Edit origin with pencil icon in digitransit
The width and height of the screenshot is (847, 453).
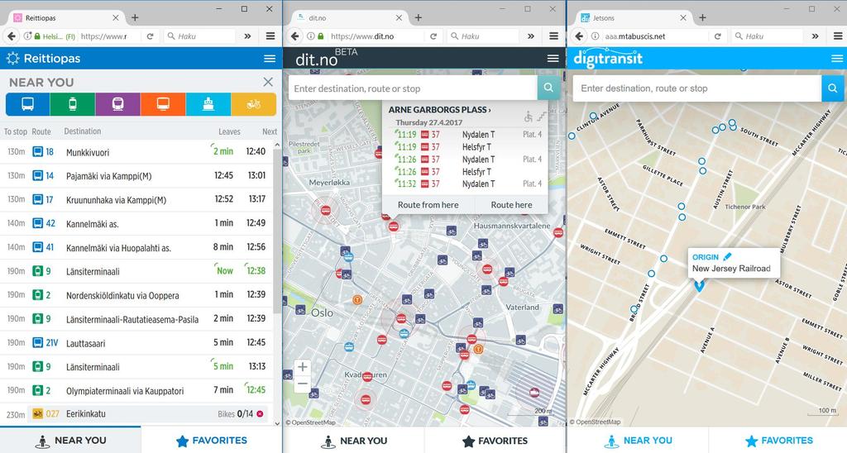click(727, 257)
